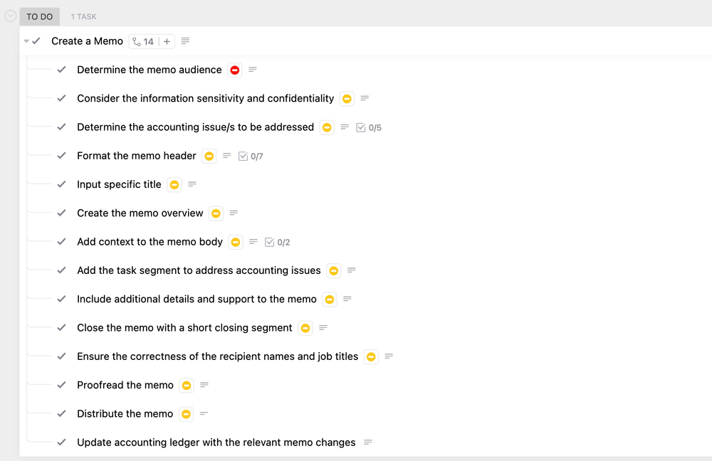712x461 pixels.
Task: Mark Determine the memo audience as complete
Action: [62, 70]
